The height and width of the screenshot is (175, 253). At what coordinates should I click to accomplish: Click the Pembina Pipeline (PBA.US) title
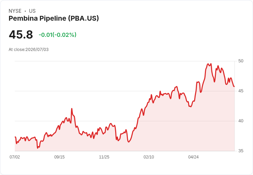(54, 18)
